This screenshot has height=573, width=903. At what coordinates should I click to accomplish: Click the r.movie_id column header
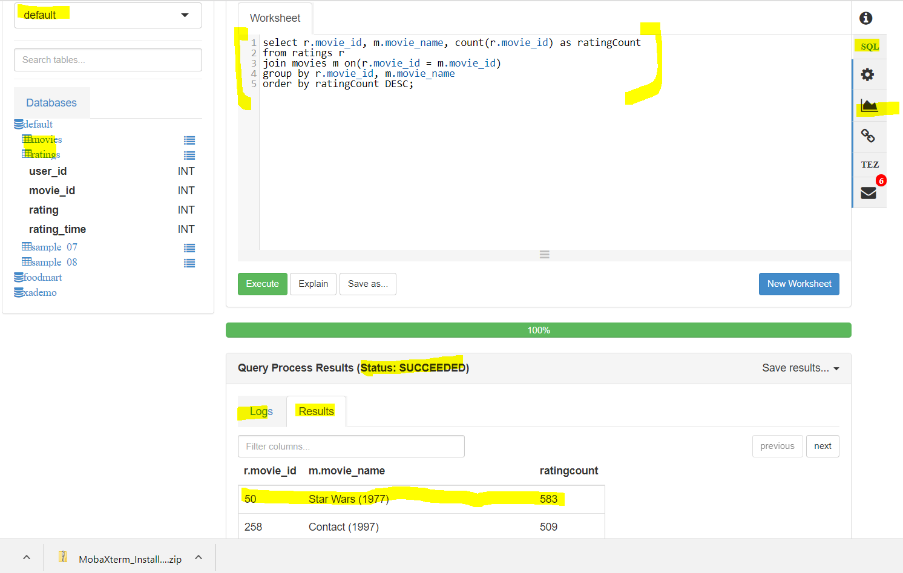[x=270, y=471]
